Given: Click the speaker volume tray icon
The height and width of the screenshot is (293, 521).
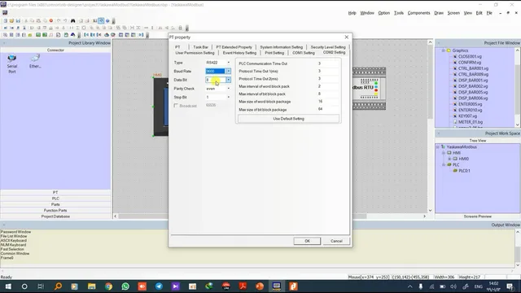Looking at the screenshot, I should click(453, 286).
